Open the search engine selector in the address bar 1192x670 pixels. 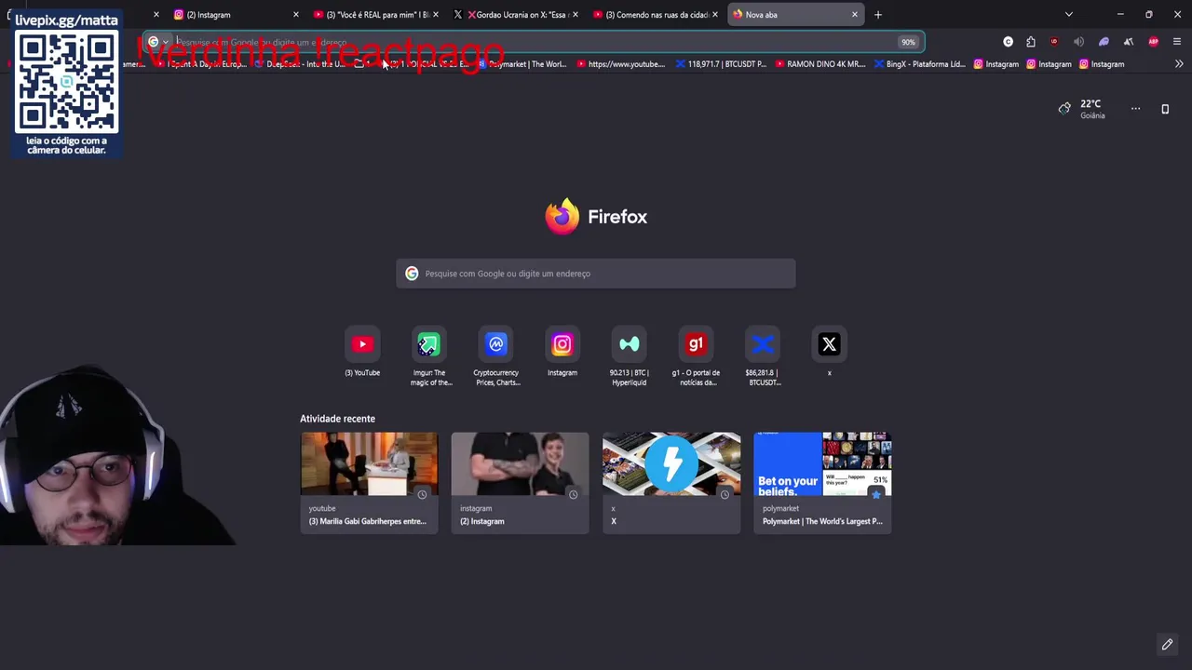click(157, 42)
